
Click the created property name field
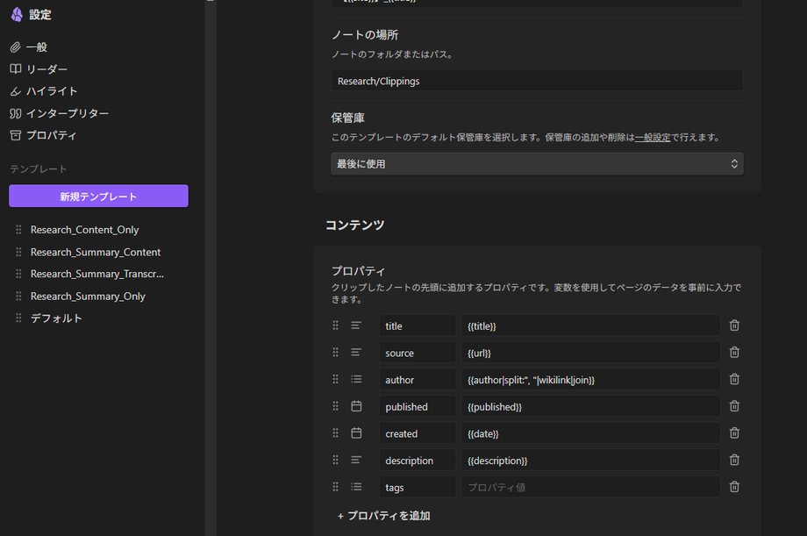click(418, 433)
